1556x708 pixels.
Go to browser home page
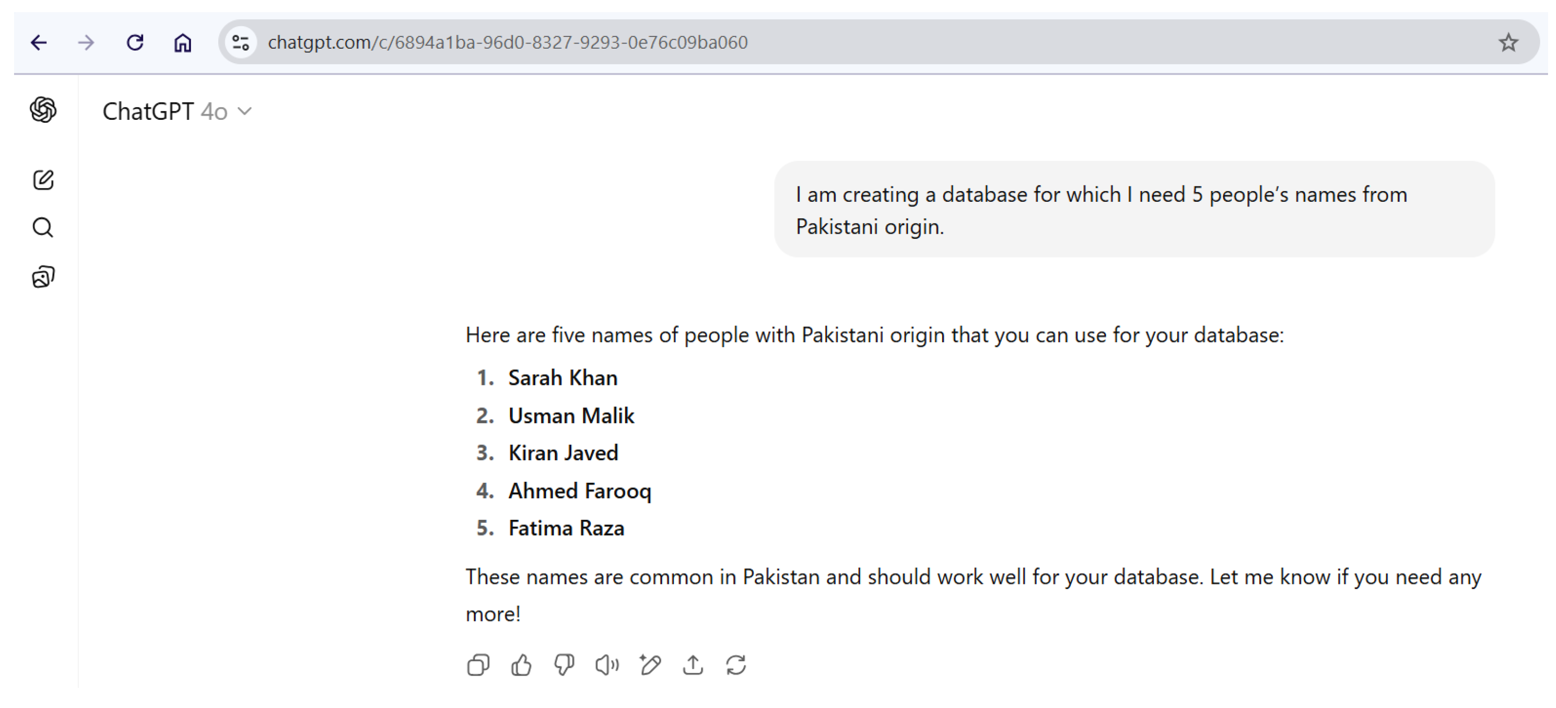pos(183,42)
